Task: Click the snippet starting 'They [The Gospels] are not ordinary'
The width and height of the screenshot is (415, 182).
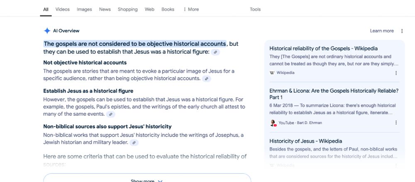Action: click(x=334, y=60)
